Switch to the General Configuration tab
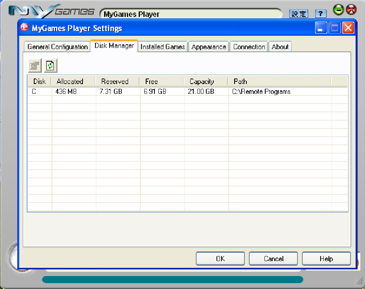 click(57, 47)
